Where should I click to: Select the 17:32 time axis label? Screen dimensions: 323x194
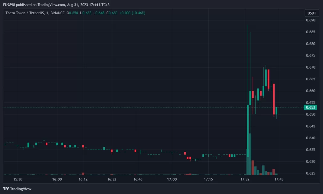tap(245, 179)
